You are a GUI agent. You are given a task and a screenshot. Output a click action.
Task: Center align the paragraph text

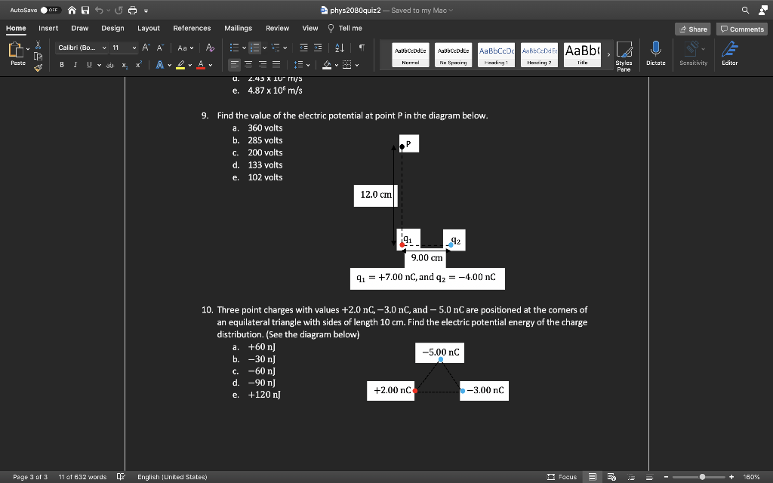point(248,65)
